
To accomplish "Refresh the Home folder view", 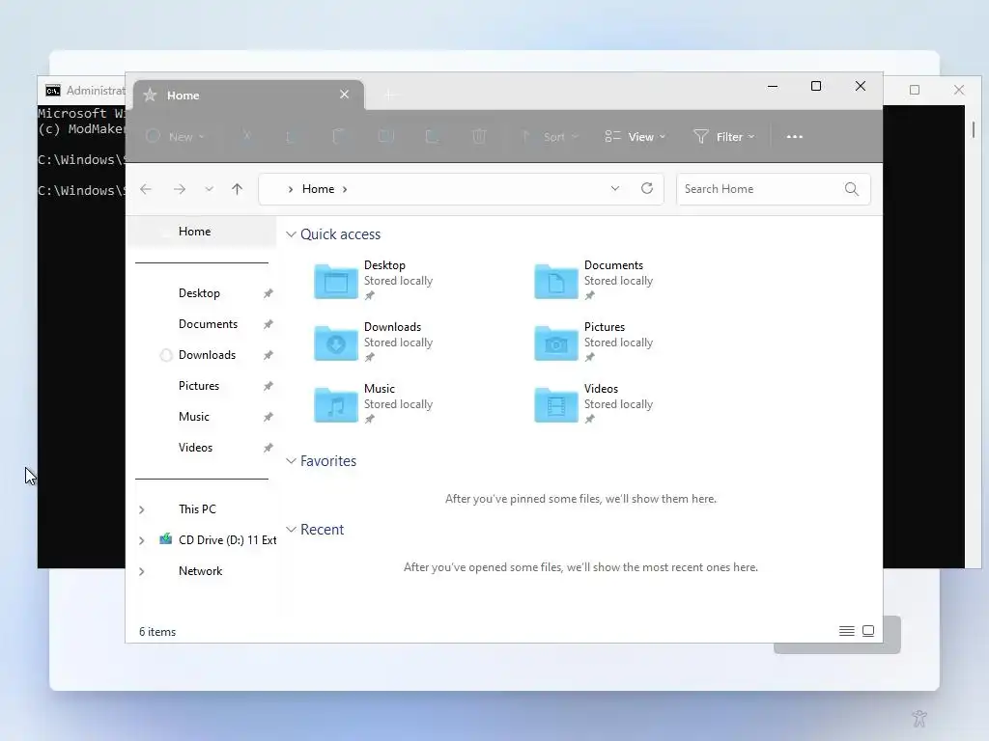I will click(646, 188).
